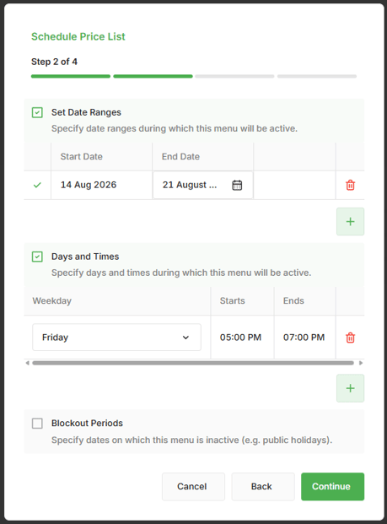
Task: Click the first green progress step bar
Action: 71,76
